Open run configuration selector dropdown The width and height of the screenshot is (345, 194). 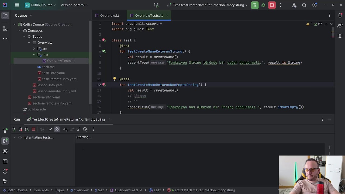coord(207,5)
